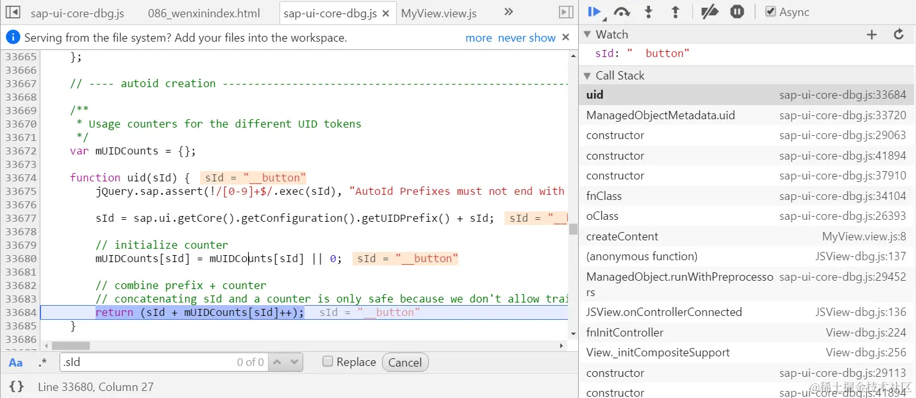Dismiss the workspace info bar
The height and width of the screenshot is (398, 916).
[565, 37]
